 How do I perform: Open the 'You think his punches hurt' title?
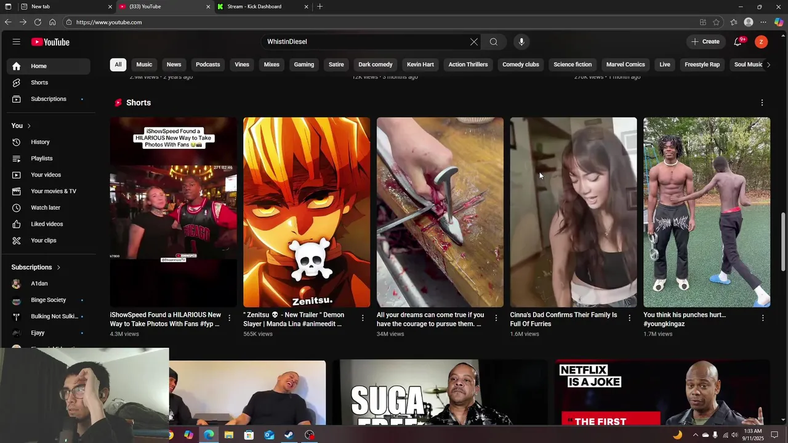click(x=685, y=319)
